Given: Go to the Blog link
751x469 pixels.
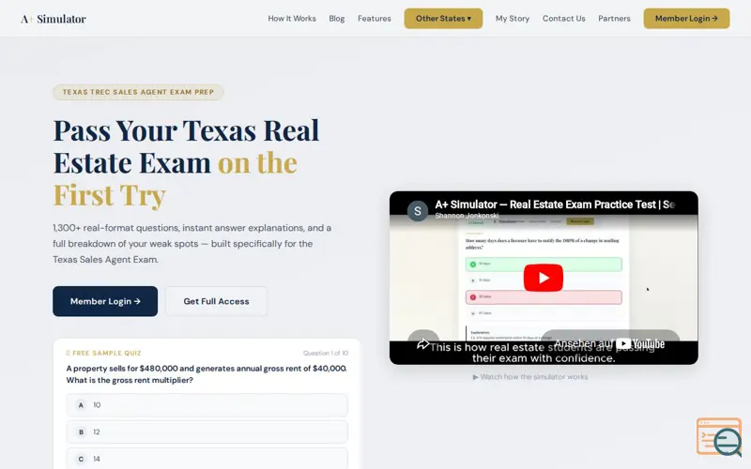Looking at the screenshot, I should coord(337,19).
